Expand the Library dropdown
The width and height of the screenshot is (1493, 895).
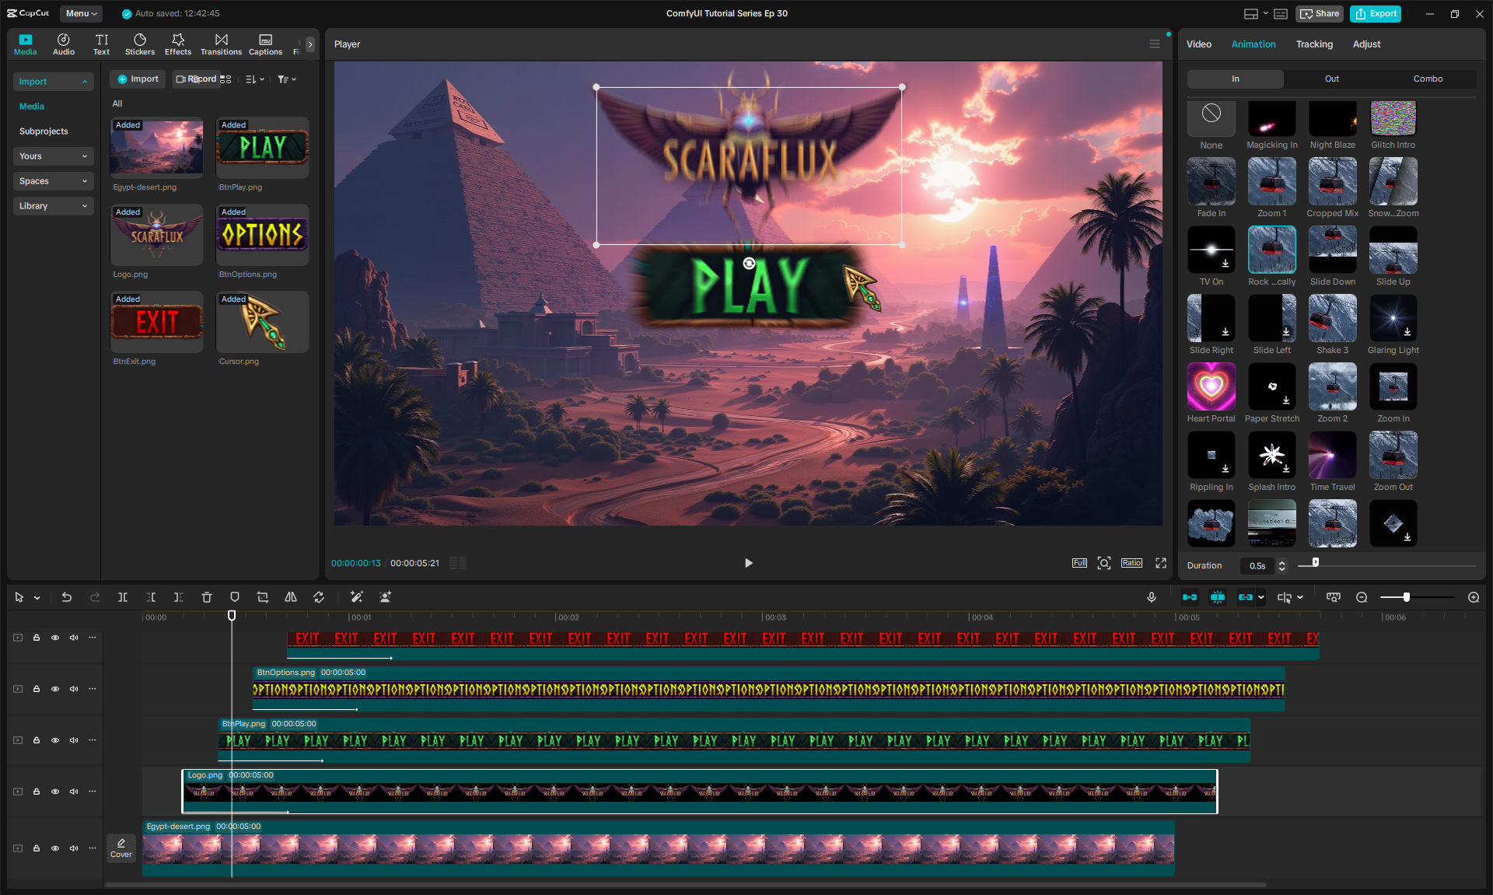[53, 206]
